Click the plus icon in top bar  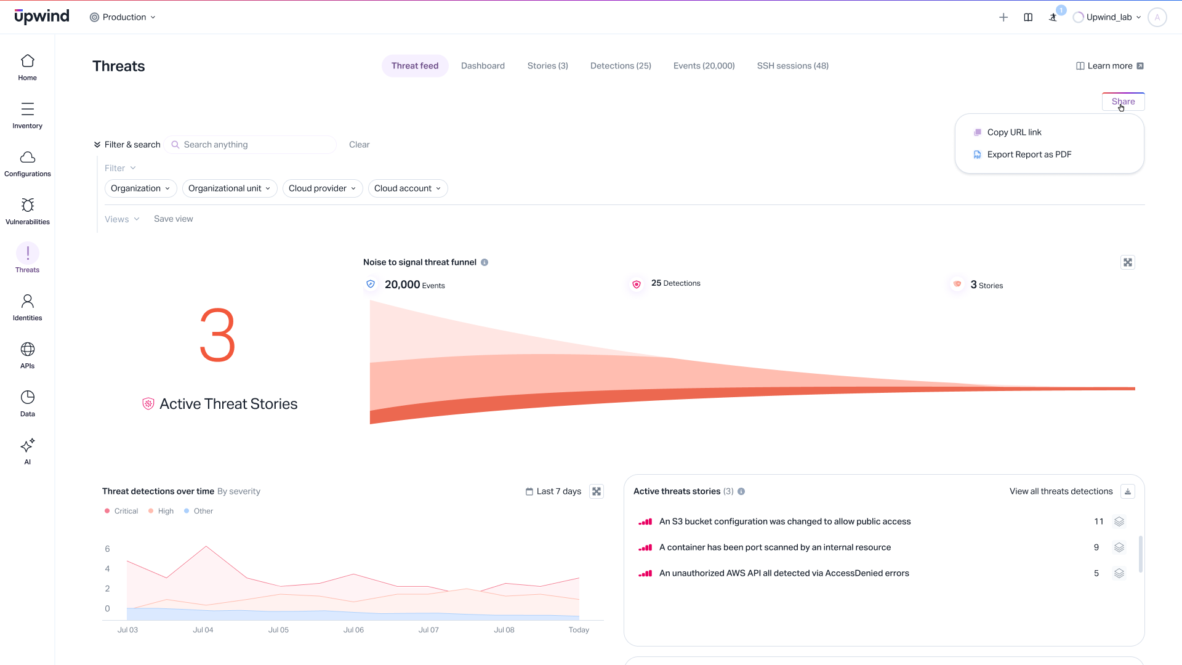(1003, 17)
